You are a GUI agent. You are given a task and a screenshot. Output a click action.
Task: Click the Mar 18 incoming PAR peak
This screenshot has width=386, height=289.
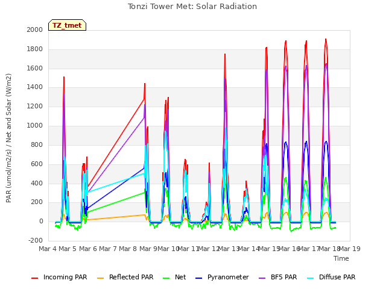pos(326,39)
